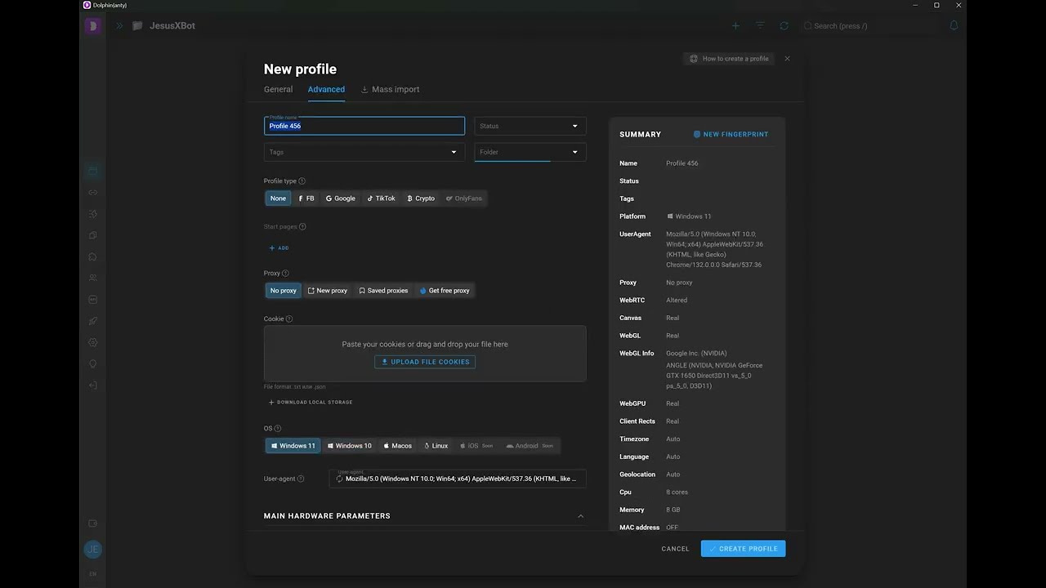This screenshot has height=588, width=1046.
Task: Select Crypto profile type
Action: 421,198
